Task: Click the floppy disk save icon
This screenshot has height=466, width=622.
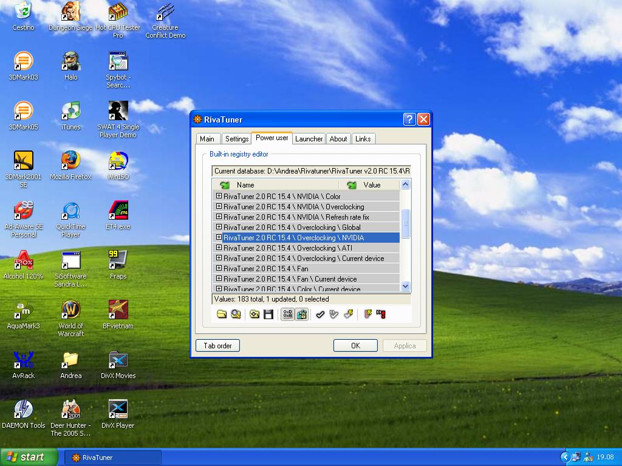Action: click(268, 314)
